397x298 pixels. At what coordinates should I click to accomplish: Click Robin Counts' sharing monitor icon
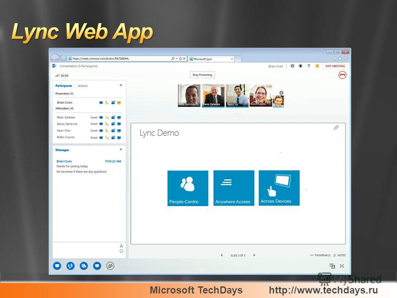[x=119, y=137]
